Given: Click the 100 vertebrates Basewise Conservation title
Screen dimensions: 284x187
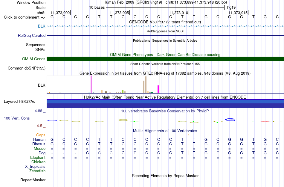Looking at the screenshot, I should (165, 111).
